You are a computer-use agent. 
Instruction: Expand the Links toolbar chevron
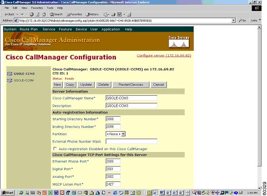pyautogui.click(x=260, y=20)
